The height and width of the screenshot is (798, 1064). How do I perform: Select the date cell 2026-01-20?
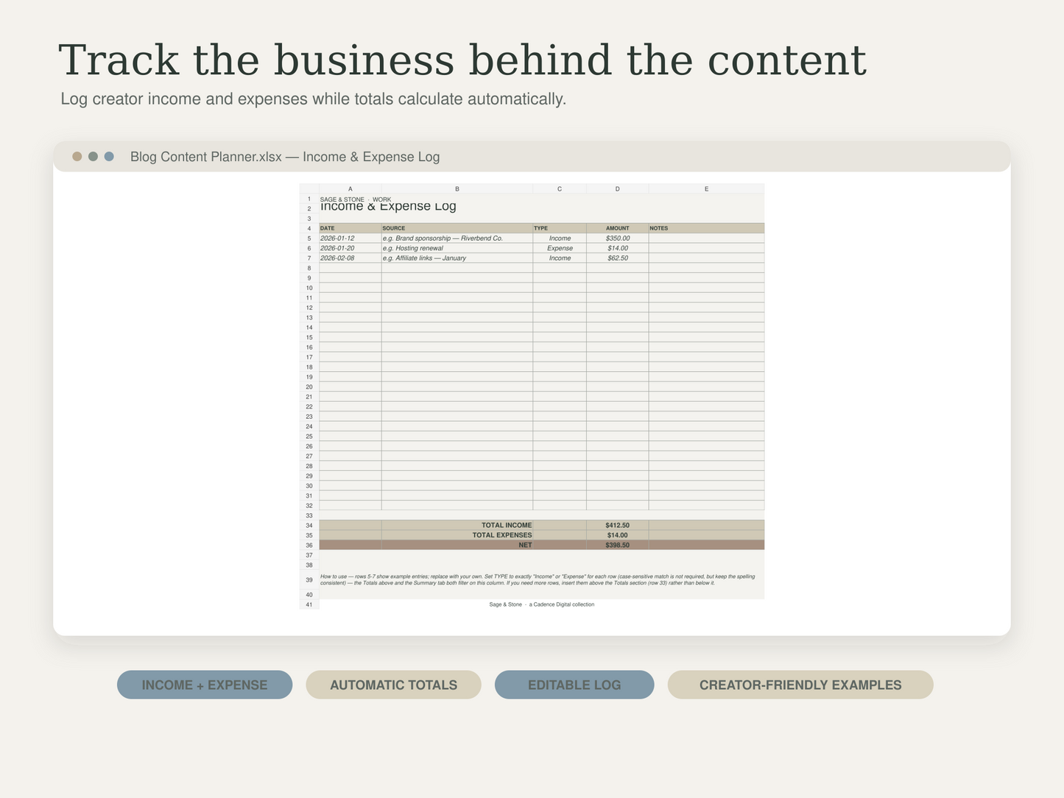point(350,248)
